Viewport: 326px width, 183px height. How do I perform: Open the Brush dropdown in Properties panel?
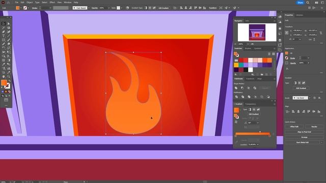tap(310, 98)
